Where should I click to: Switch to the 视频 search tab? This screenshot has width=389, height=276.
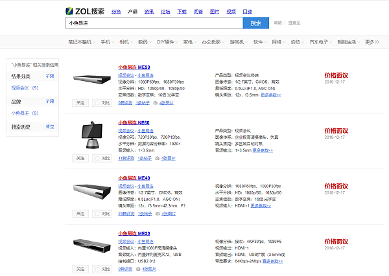231,12
